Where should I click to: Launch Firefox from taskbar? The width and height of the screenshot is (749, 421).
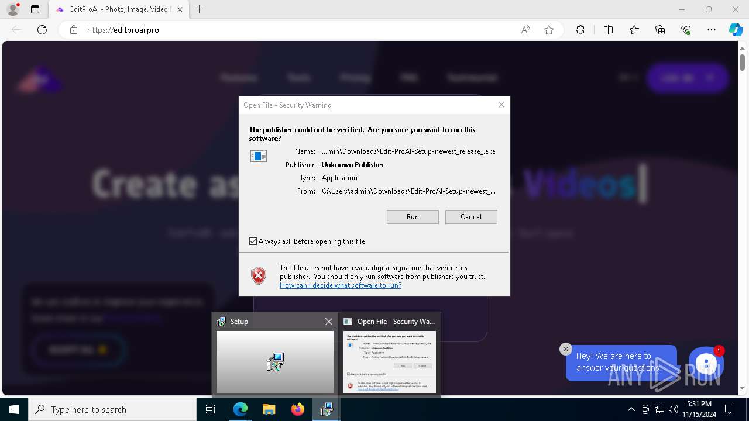[x=298, y=410]
